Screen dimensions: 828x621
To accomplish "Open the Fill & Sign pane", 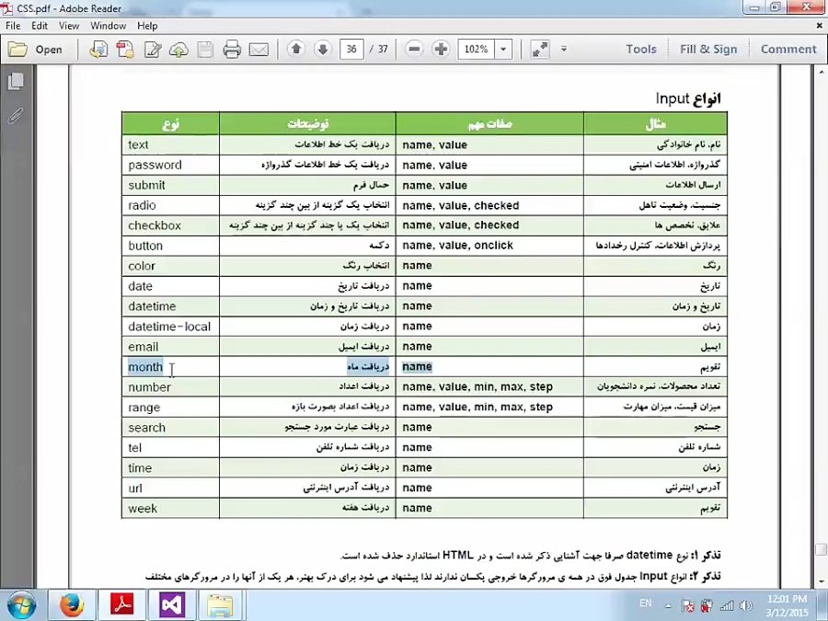I will (x=708, y=49).
